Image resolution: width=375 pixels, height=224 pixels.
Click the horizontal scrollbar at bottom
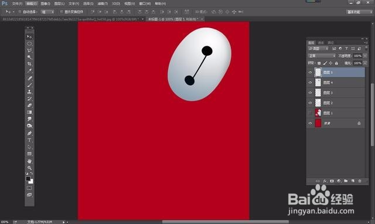click(x=225, y=222)
